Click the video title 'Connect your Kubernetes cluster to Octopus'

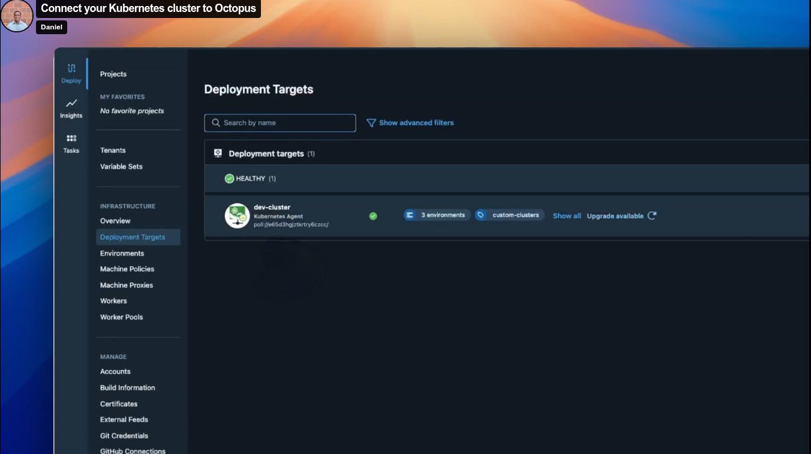148,8
